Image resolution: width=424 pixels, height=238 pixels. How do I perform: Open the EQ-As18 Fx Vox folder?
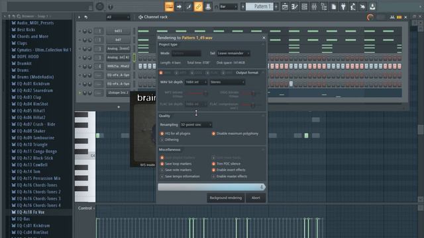click(30, 212)
